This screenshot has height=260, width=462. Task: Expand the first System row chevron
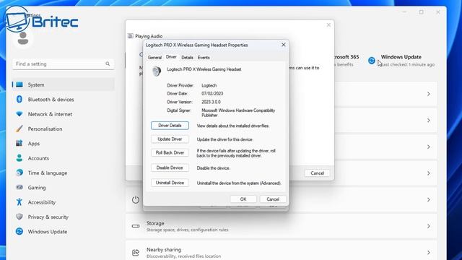(428, 94)
